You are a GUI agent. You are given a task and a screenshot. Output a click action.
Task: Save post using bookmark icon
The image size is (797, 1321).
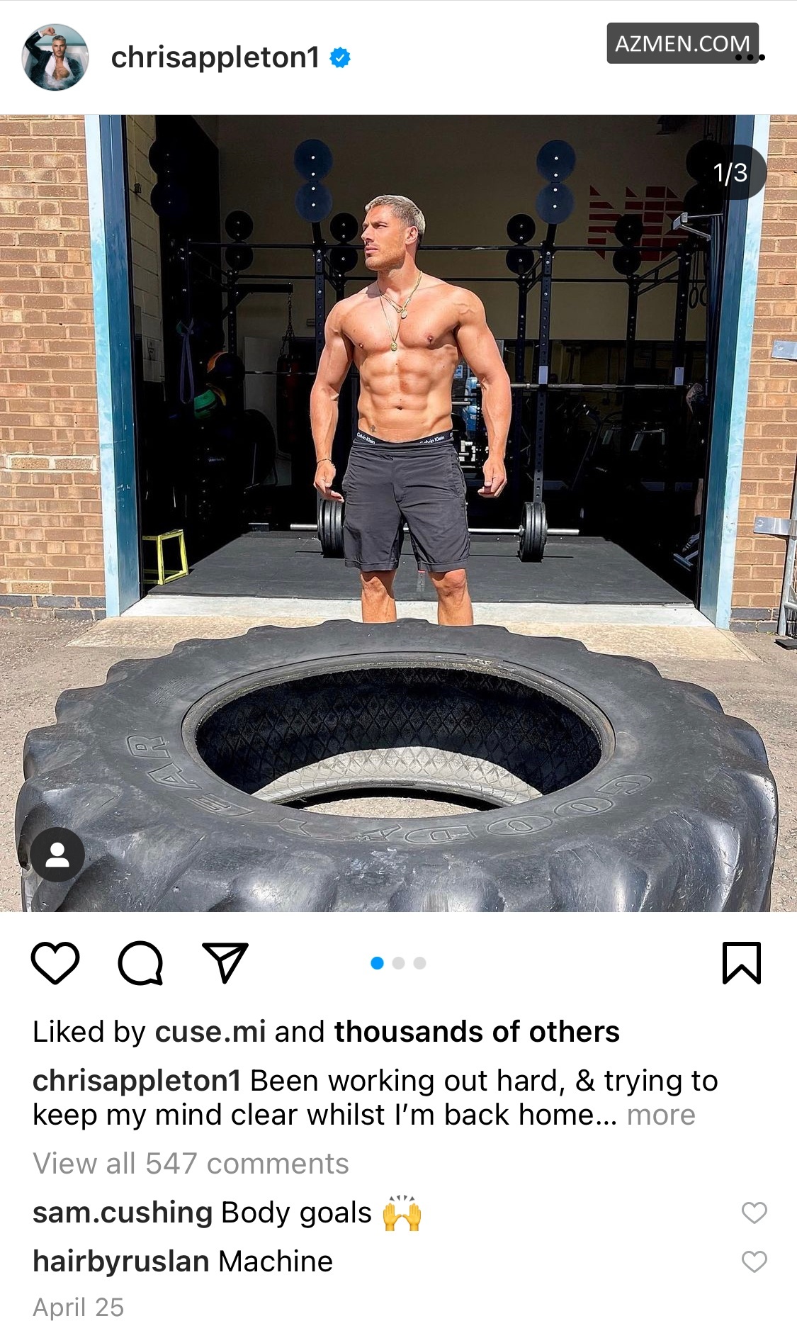(741, 963)
